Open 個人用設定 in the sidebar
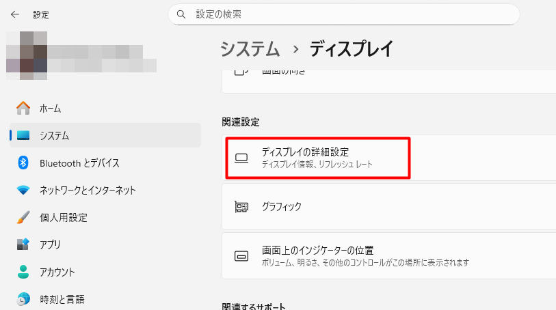The image size is (556, 310). click(105, 217)
